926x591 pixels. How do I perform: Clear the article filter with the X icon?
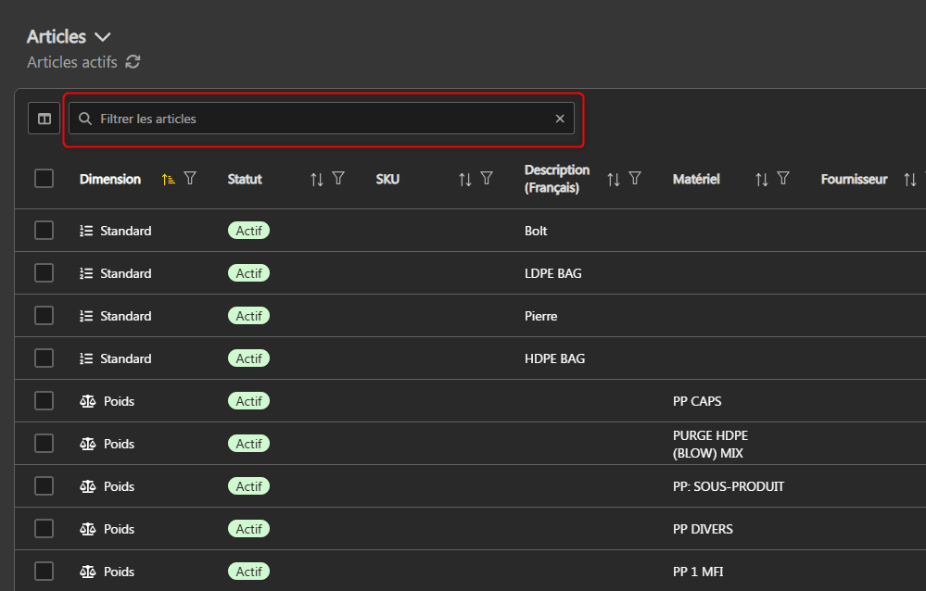click(560, 119)
